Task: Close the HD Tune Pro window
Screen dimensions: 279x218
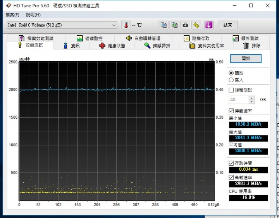Action: point(268,6)
